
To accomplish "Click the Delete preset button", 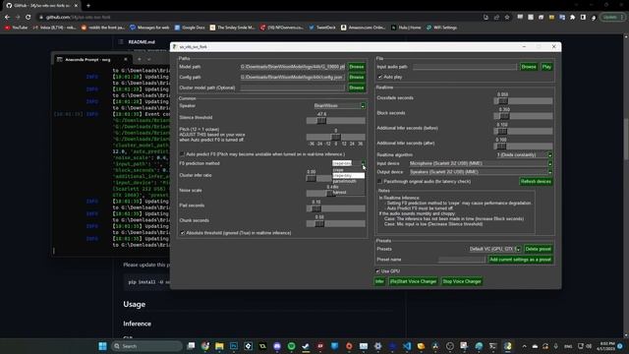I will [538, 249].
